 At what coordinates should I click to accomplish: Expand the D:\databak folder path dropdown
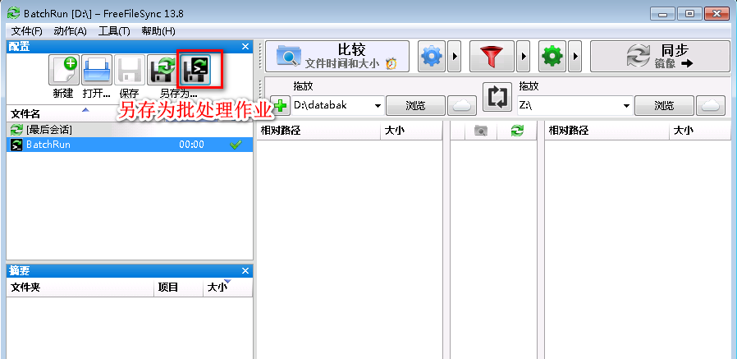tap(378, 106)
